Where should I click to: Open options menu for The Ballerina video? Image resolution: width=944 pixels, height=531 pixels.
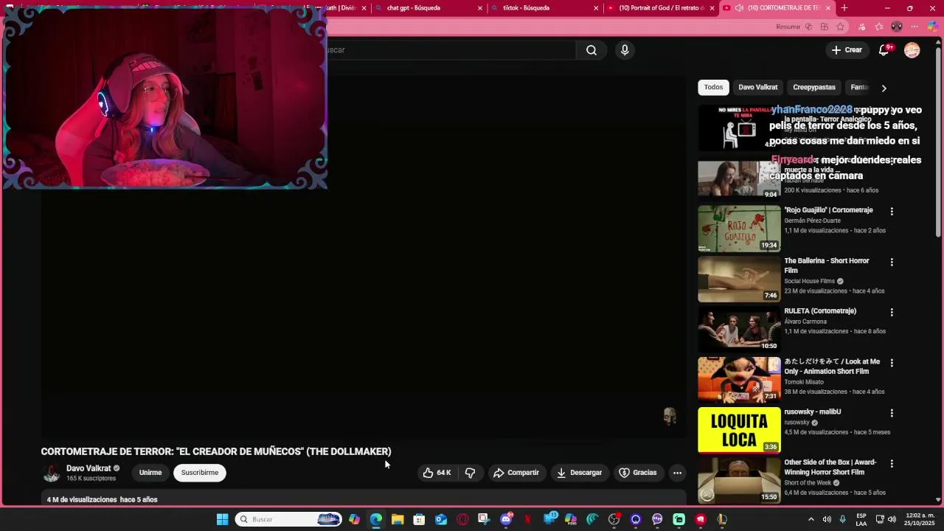pos(892,262)
